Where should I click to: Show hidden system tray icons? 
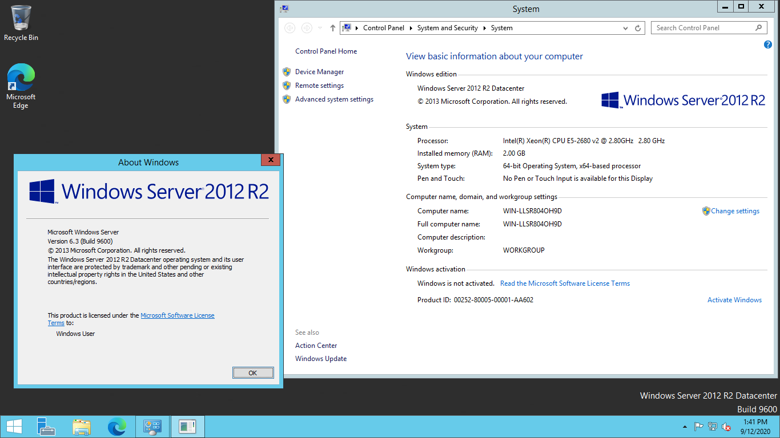pyautogui.click(x=685, y=427)
